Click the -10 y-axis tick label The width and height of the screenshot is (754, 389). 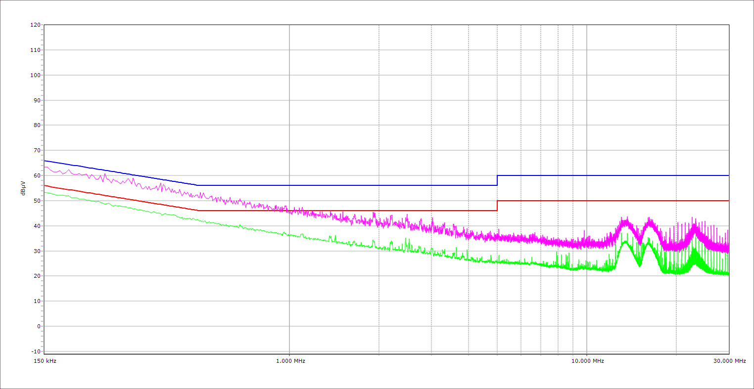tap(35, 351)
